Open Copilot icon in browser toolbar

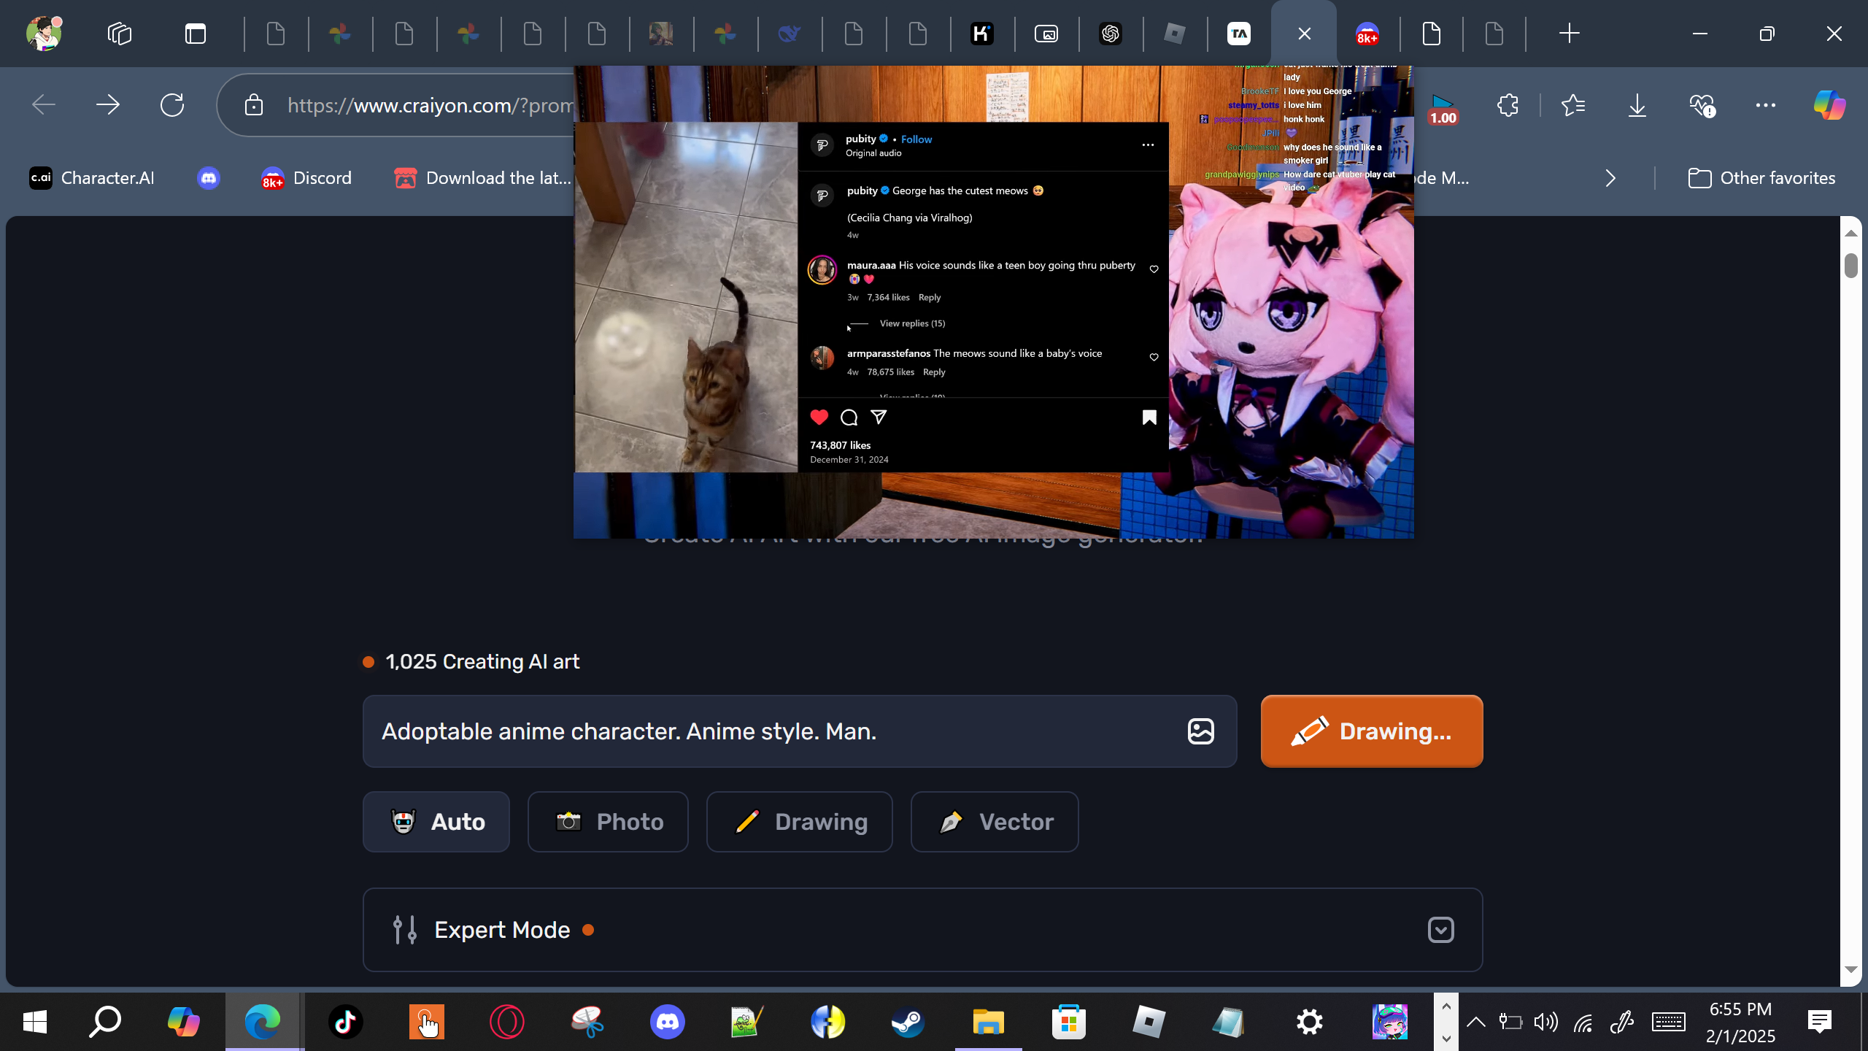pyautogui.click(x=1829, y=106)
